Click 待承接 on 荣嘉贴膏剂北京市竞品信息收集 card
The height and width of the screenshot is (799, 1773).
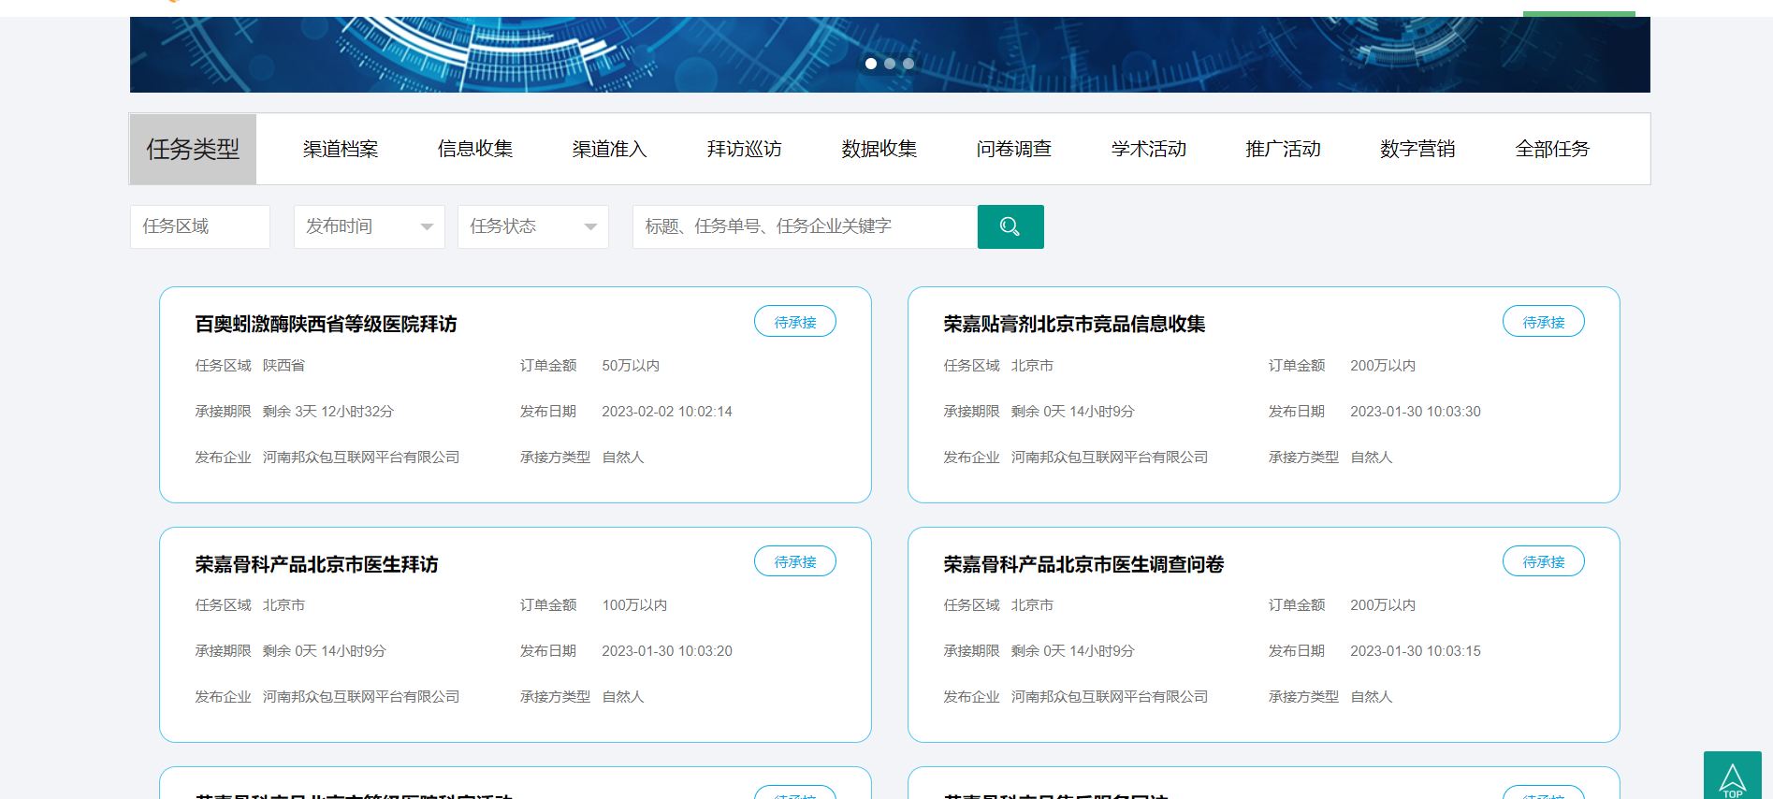[x=1544, y=322]
